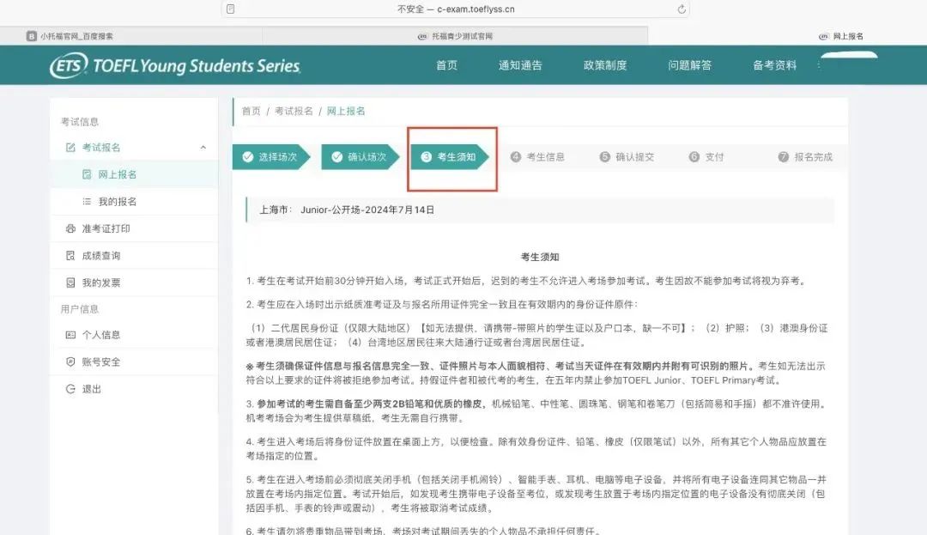Collapse the 考试报名 sidebar section chevron
Screen dimensions: 927x535
point(203,147)
